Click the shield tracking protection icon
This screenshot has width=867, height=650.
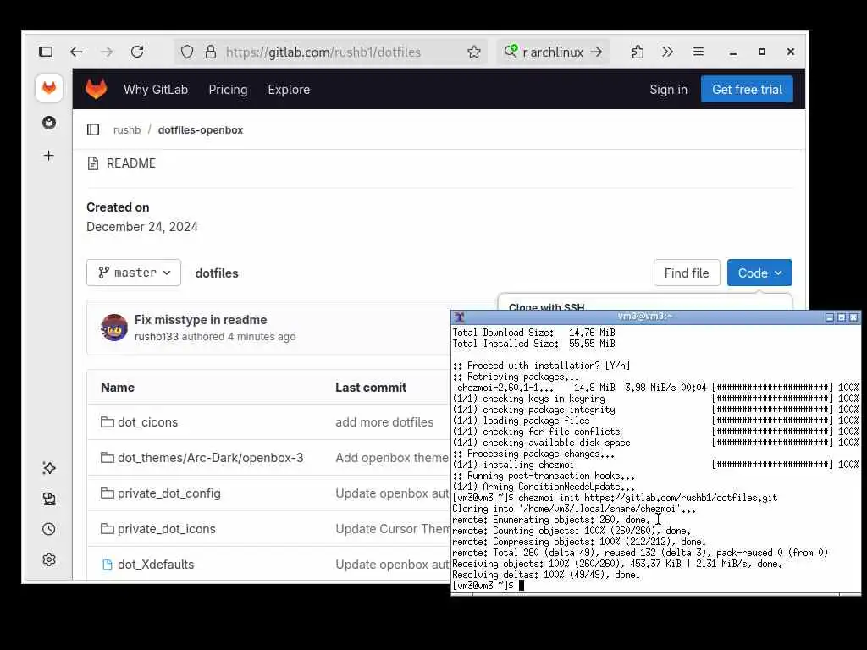(187, 52)
